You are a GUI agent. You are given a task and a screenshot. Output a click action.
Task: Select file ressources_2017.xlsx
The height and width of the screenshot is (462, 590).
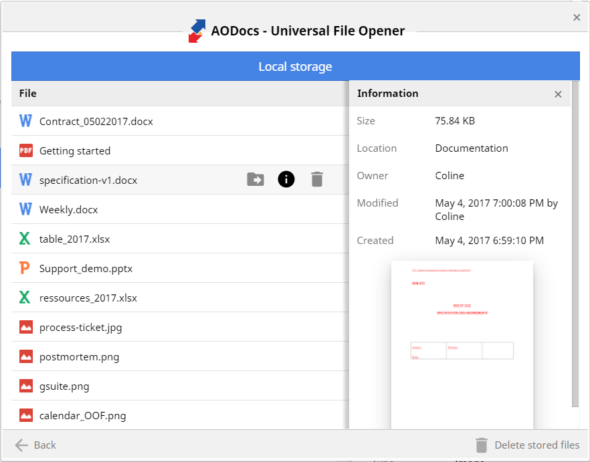(180, 298)
